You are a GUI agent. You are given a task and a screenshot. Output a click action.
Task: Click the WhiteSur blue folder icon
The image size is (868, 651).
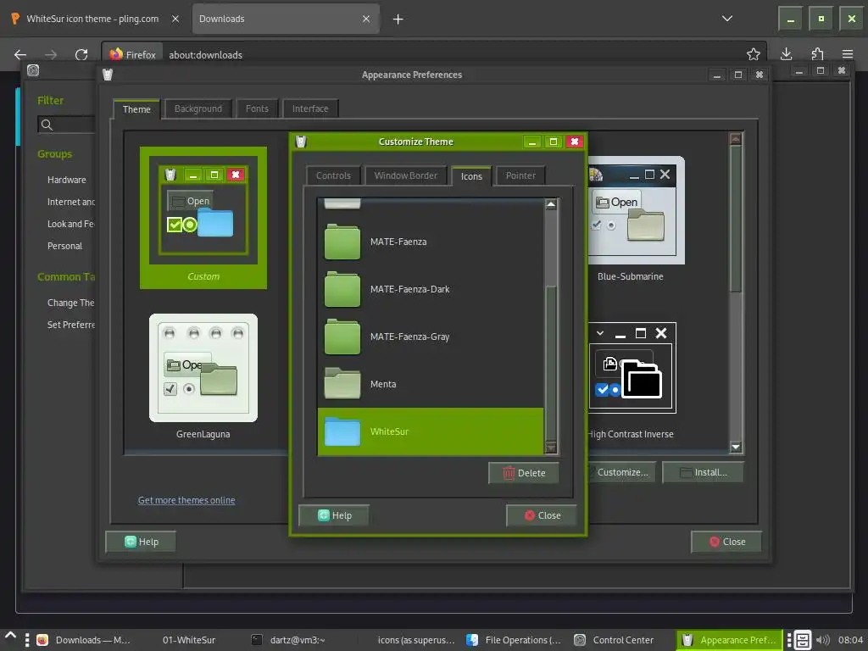pyautogui.click(x=342, y=431)
